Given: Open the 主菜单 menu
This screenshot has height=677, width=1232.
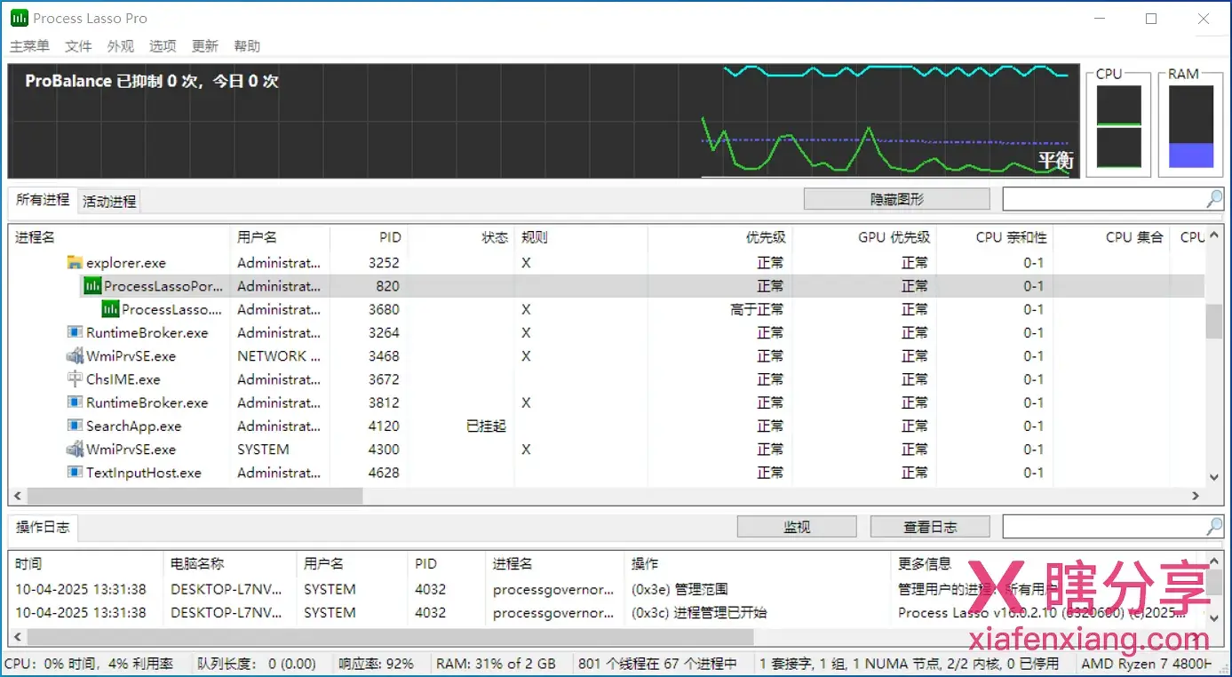Looking at the screenshot, I should 29,46.
